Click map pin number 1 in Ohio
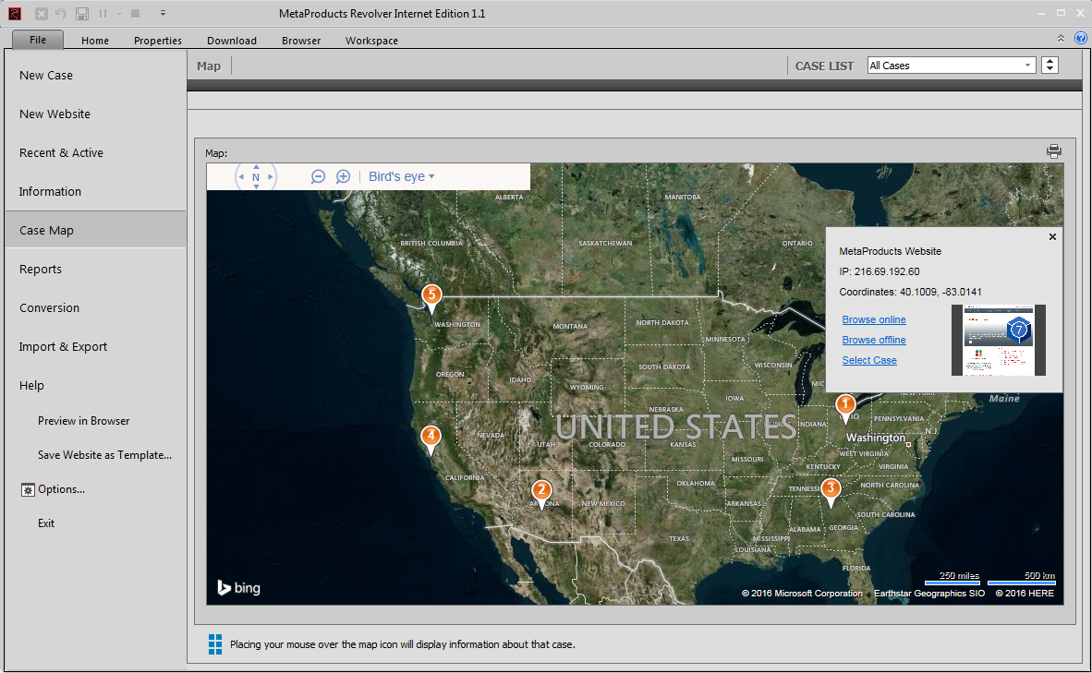 (x=844, y=405)
